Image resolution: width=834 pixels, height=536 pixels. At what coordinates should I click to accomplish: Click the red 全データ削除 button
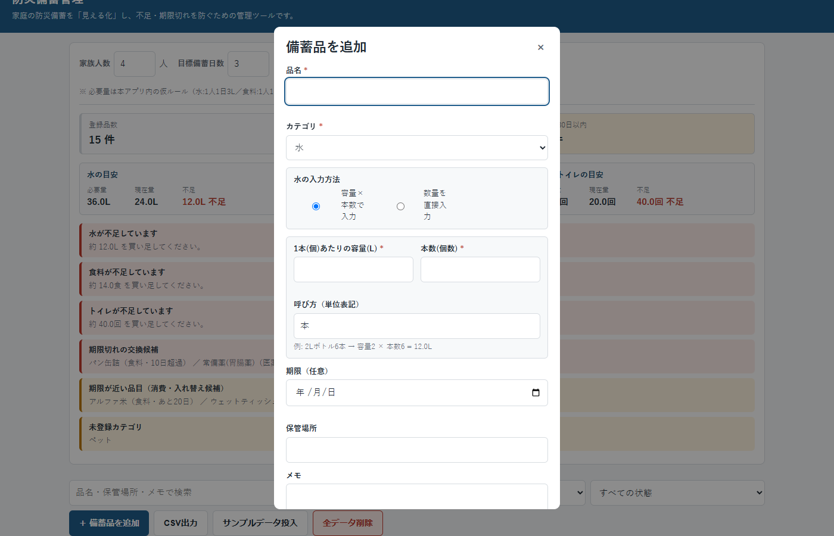point(348,523)
